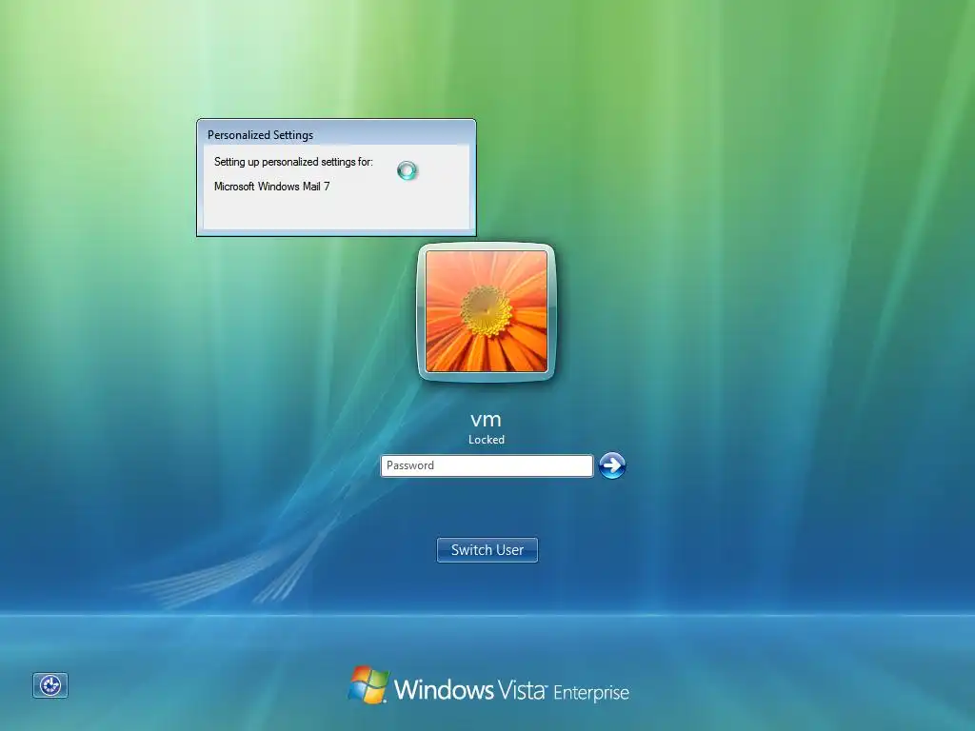The height and width of the screenshot is (731, 975).
Task: Submit password with the arrow button
Action: click(612, 465)
